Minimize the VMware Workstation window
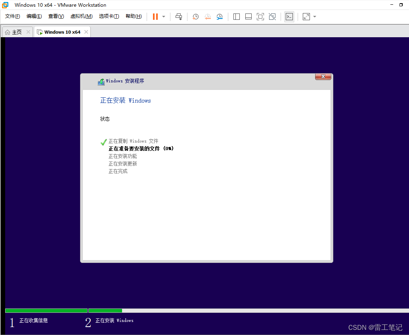Screen dimensions: 409x335 (392, 5)
